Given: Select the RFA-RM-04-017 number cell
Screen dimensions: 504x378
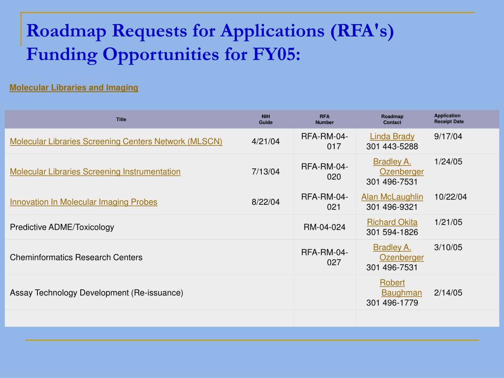Looking at the screenshot, I should (x=325, y=141).
